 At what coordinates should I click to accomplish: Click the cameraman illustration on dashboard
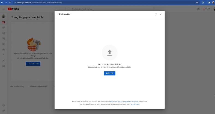point(34,45)
